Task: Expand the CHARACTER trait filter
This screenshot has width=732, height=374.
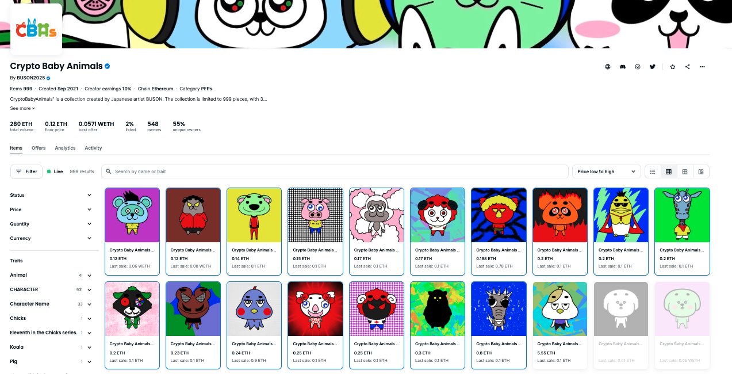Action: [x=51, y=289]
